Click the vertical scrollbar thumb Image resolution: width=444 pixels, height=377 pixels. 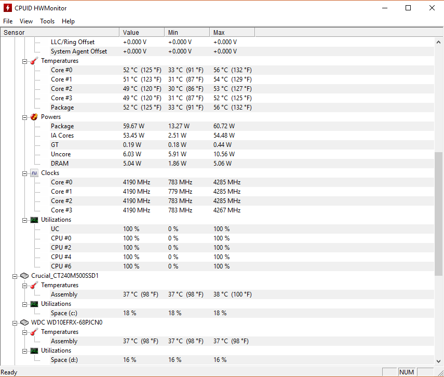click(x=438, y=214)
